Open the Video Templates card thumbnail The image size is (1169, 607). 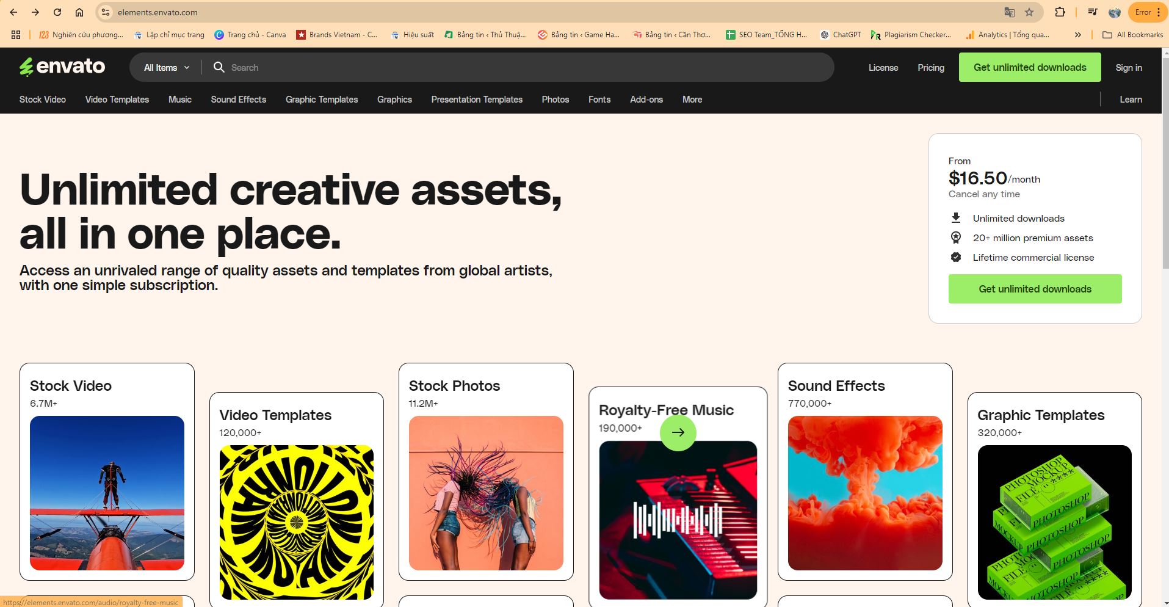click(296, 522)
